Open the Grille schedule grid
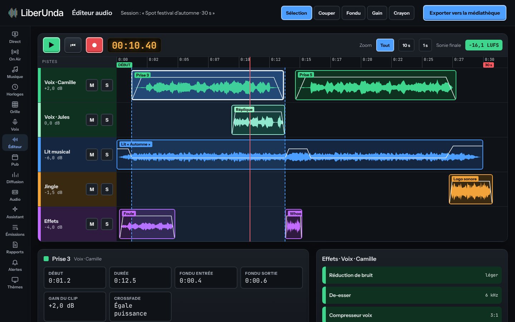This screenshot has height=322, width=515. (x=15, y=107)
